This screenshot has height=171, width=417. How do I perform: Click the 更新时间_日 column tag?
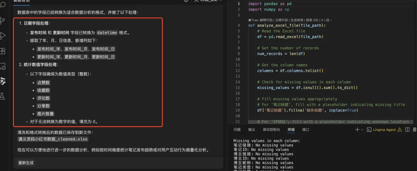[103, 57]
